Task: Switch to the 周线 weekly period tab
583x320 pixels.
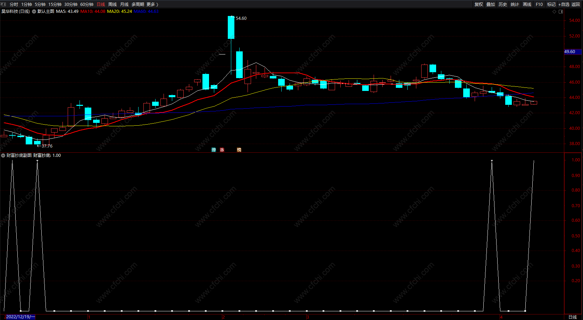Action: [x=113, y=4]
